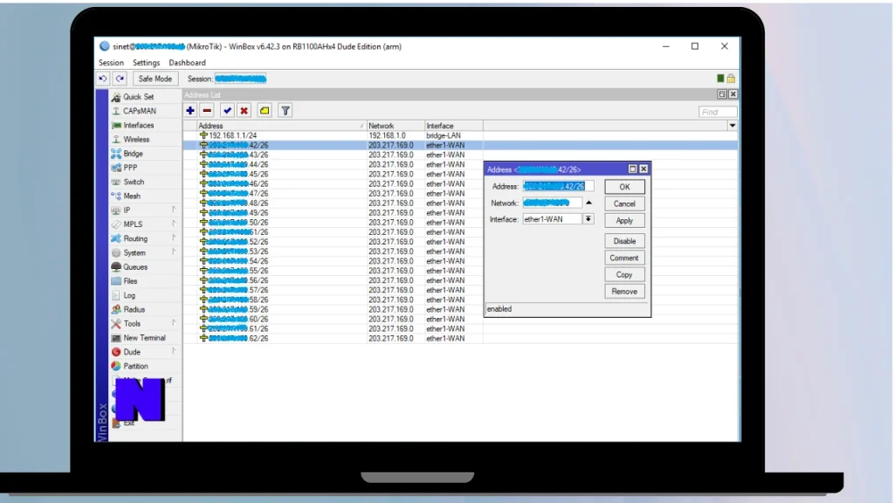Sort by the Interface column header
The width and height of the screenshot is (894, 503).
pos(454,126)
